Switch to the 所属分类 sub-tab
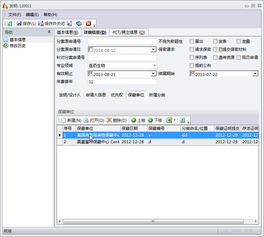Image resolution: width=264 pixels, height=237 pixels. (x=157, y=95)
